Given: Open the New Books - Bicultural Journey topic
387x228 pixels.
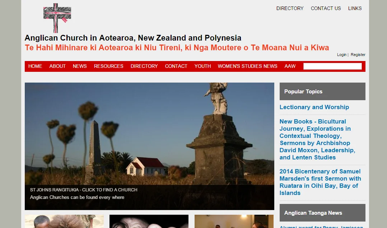Looking at the screenshot, I should coord(317,139).
